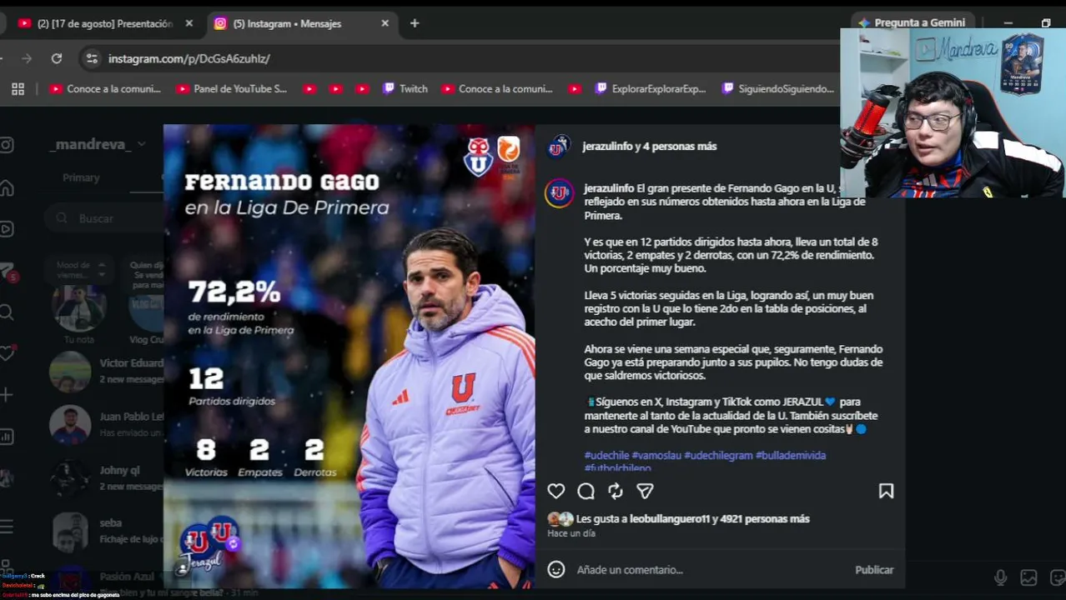Focus the Añade un comentario field
Viewport: 1066px width, 600px height.
pos(709,570)
